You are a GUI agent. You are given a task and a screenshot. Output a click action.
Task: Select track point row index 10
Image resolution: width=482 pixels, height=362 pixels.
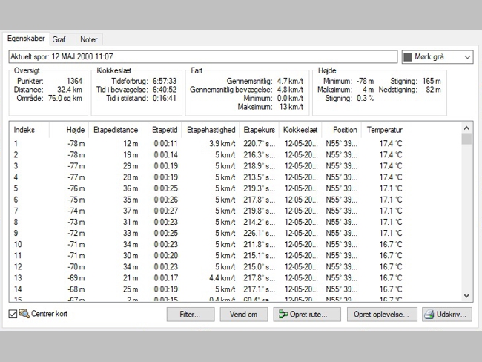click(x=208, y=244)
